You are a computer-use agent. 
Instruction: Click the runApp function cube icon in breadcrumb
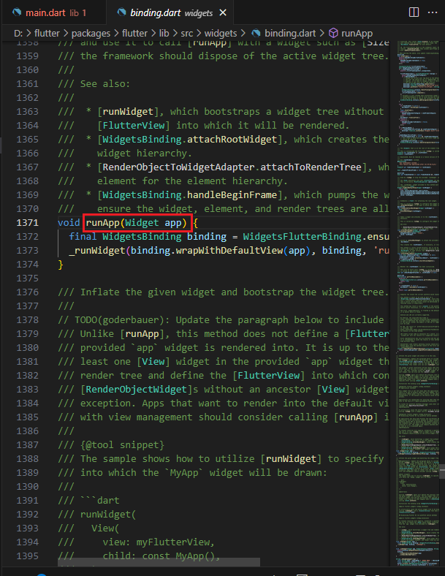333,34
